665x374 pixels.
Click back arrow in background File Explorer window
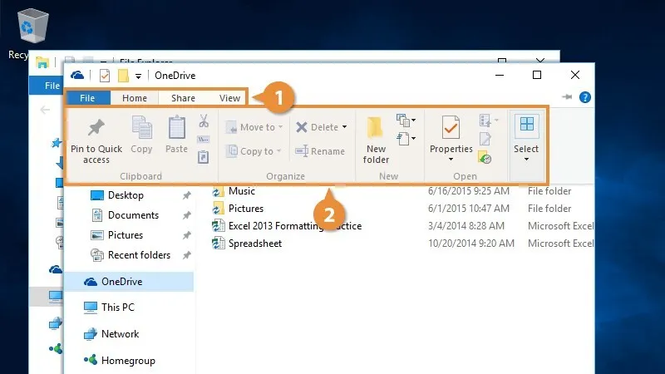point(45,111)
